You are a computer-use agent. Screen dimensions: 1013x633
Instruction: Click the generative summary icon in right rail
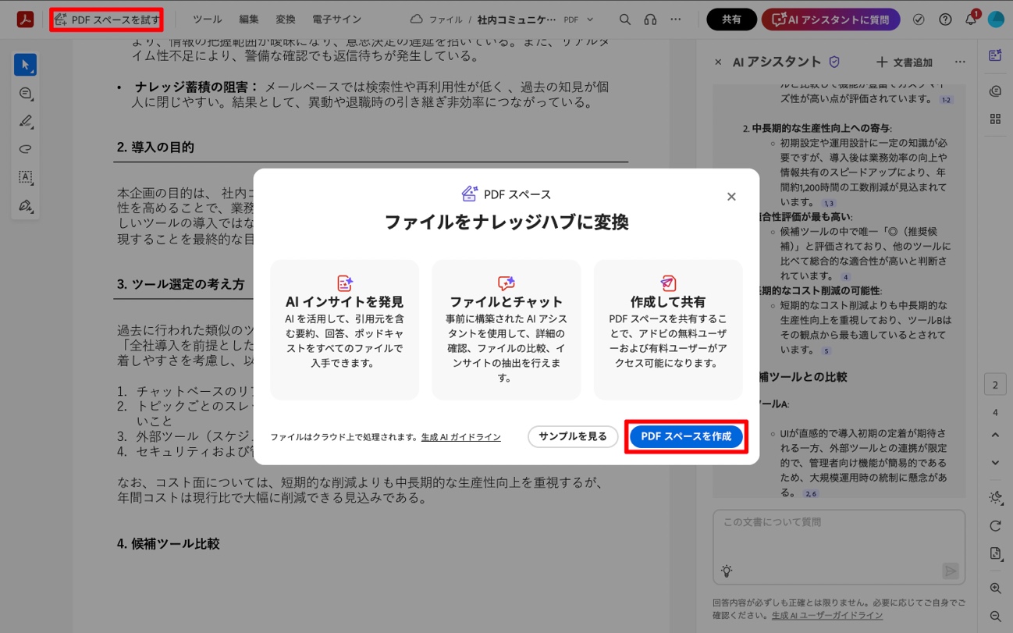pos(995,91)
